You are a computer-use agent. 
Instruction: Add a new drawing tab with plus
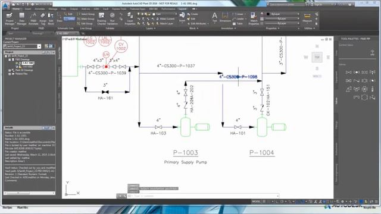[x=83, y=33]
